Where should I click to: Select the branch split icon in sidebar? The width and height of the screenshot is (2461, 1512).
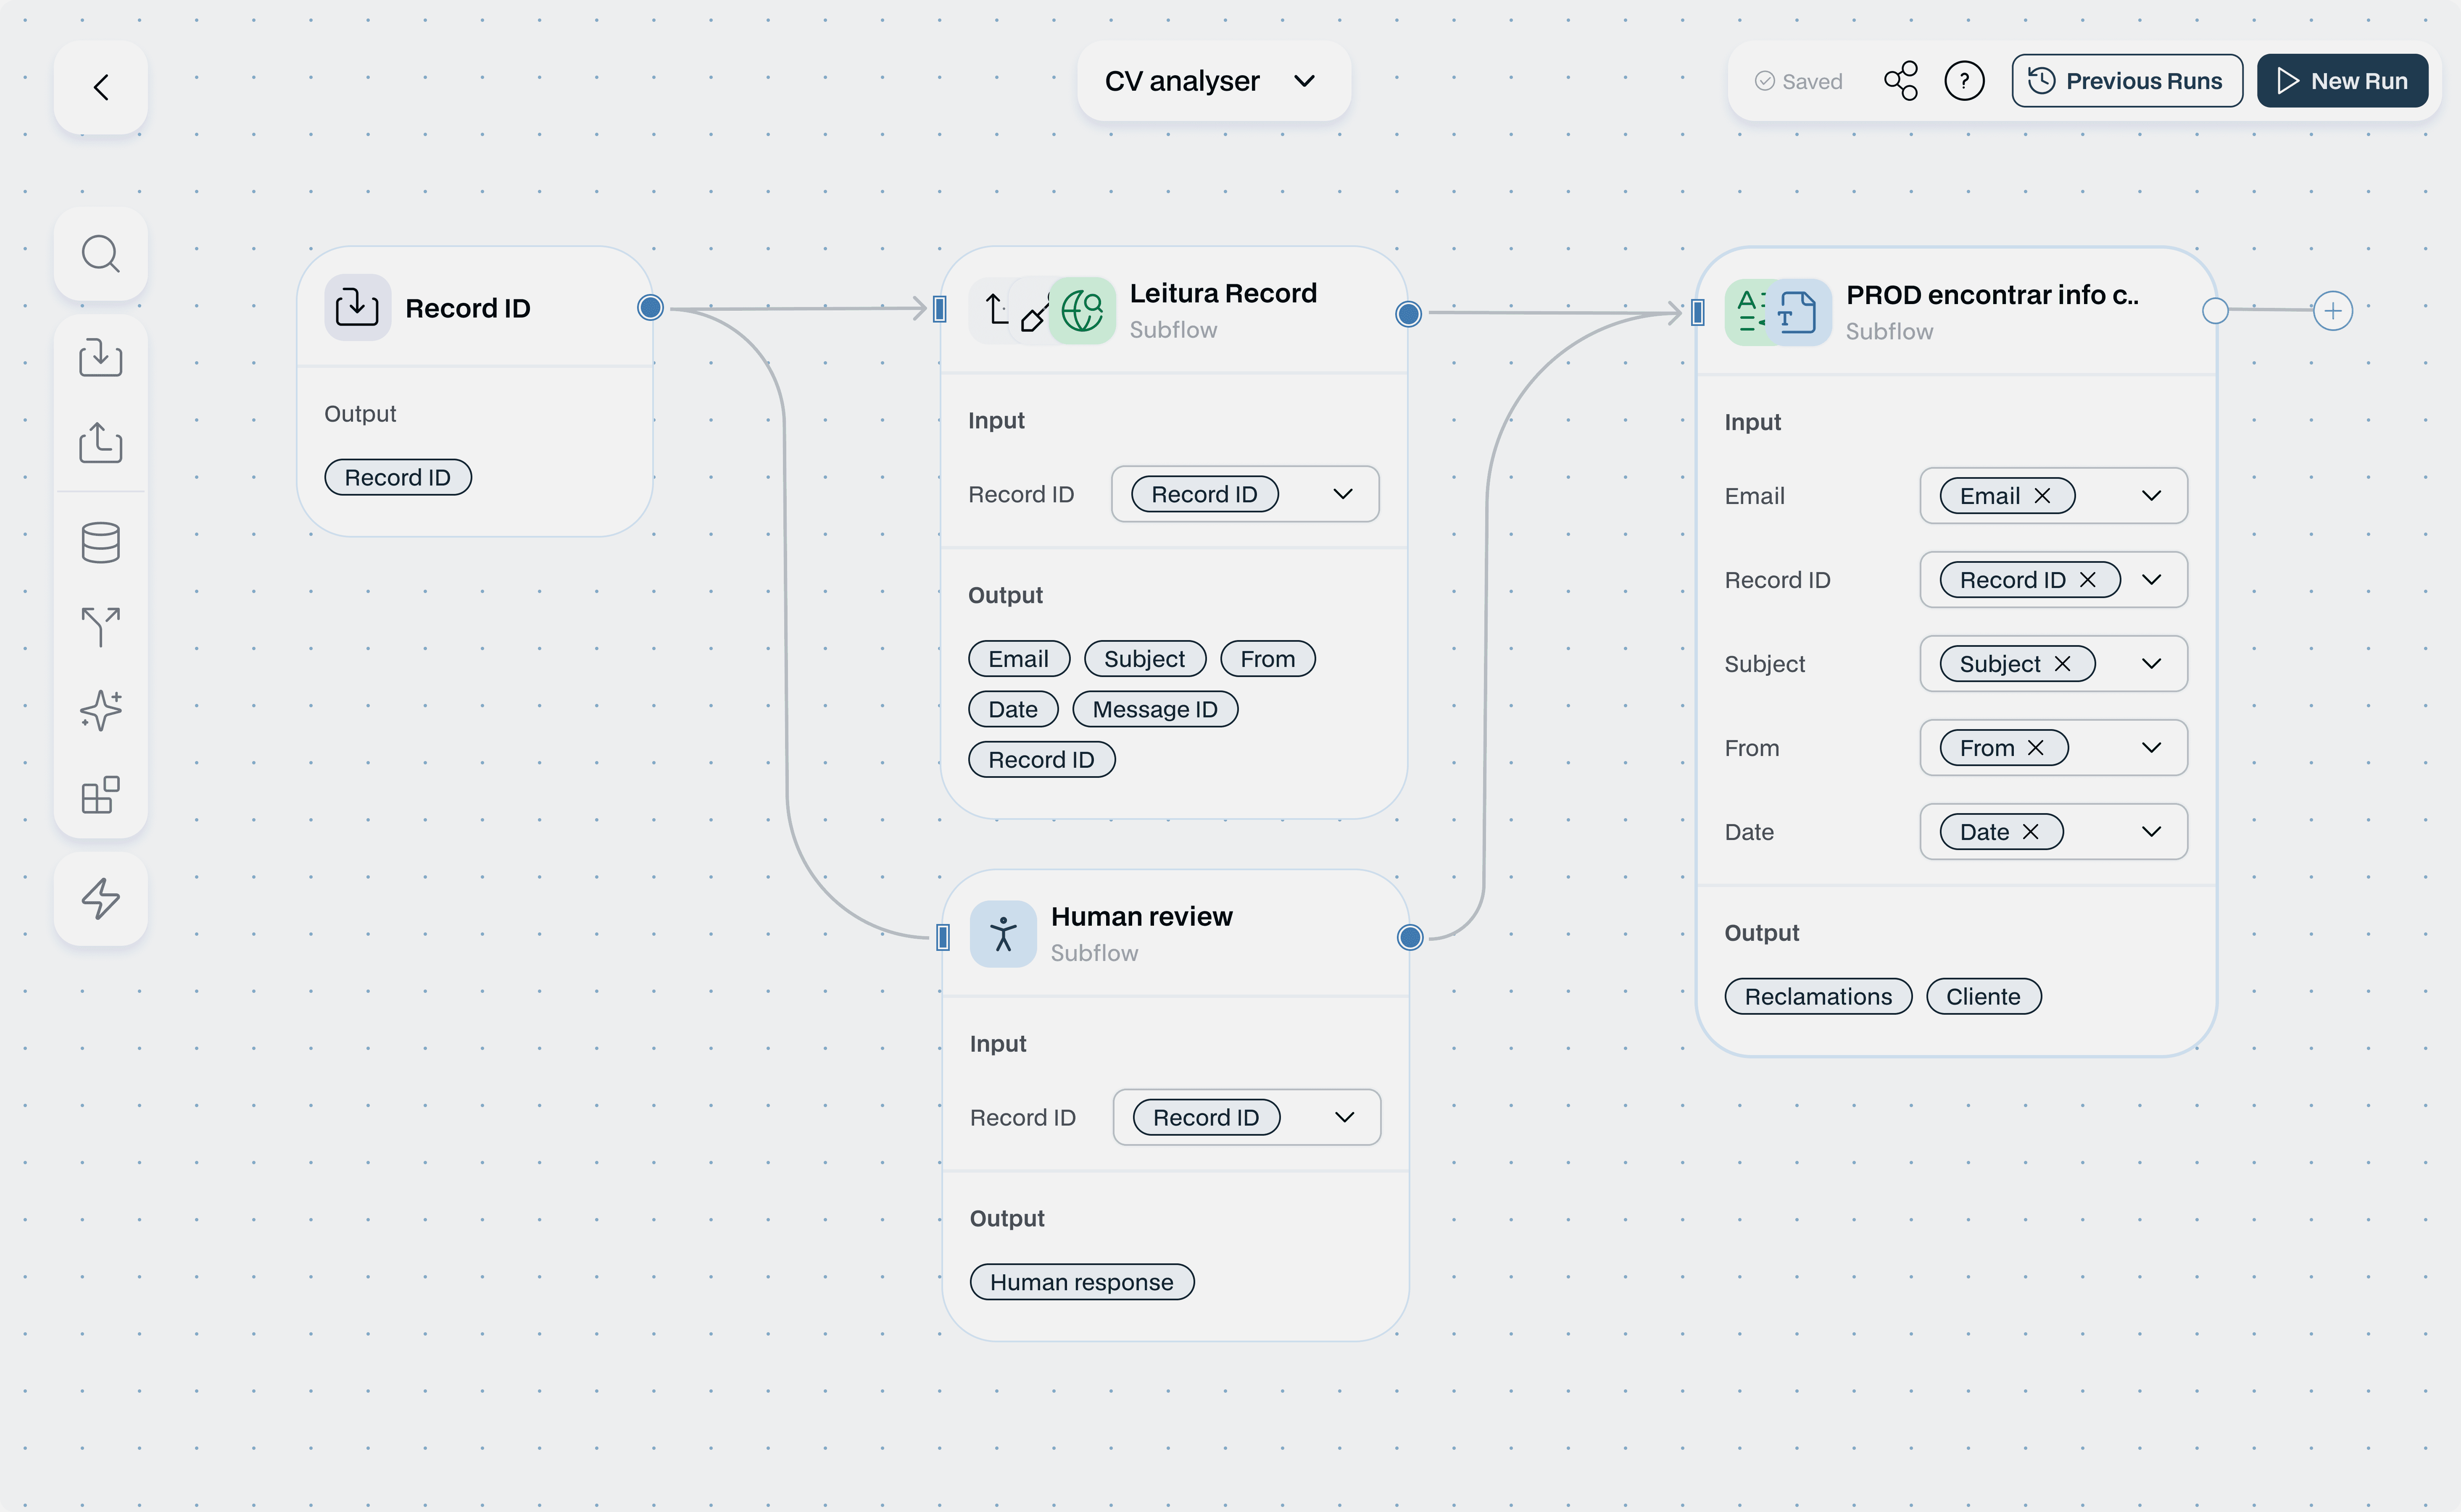101,627
